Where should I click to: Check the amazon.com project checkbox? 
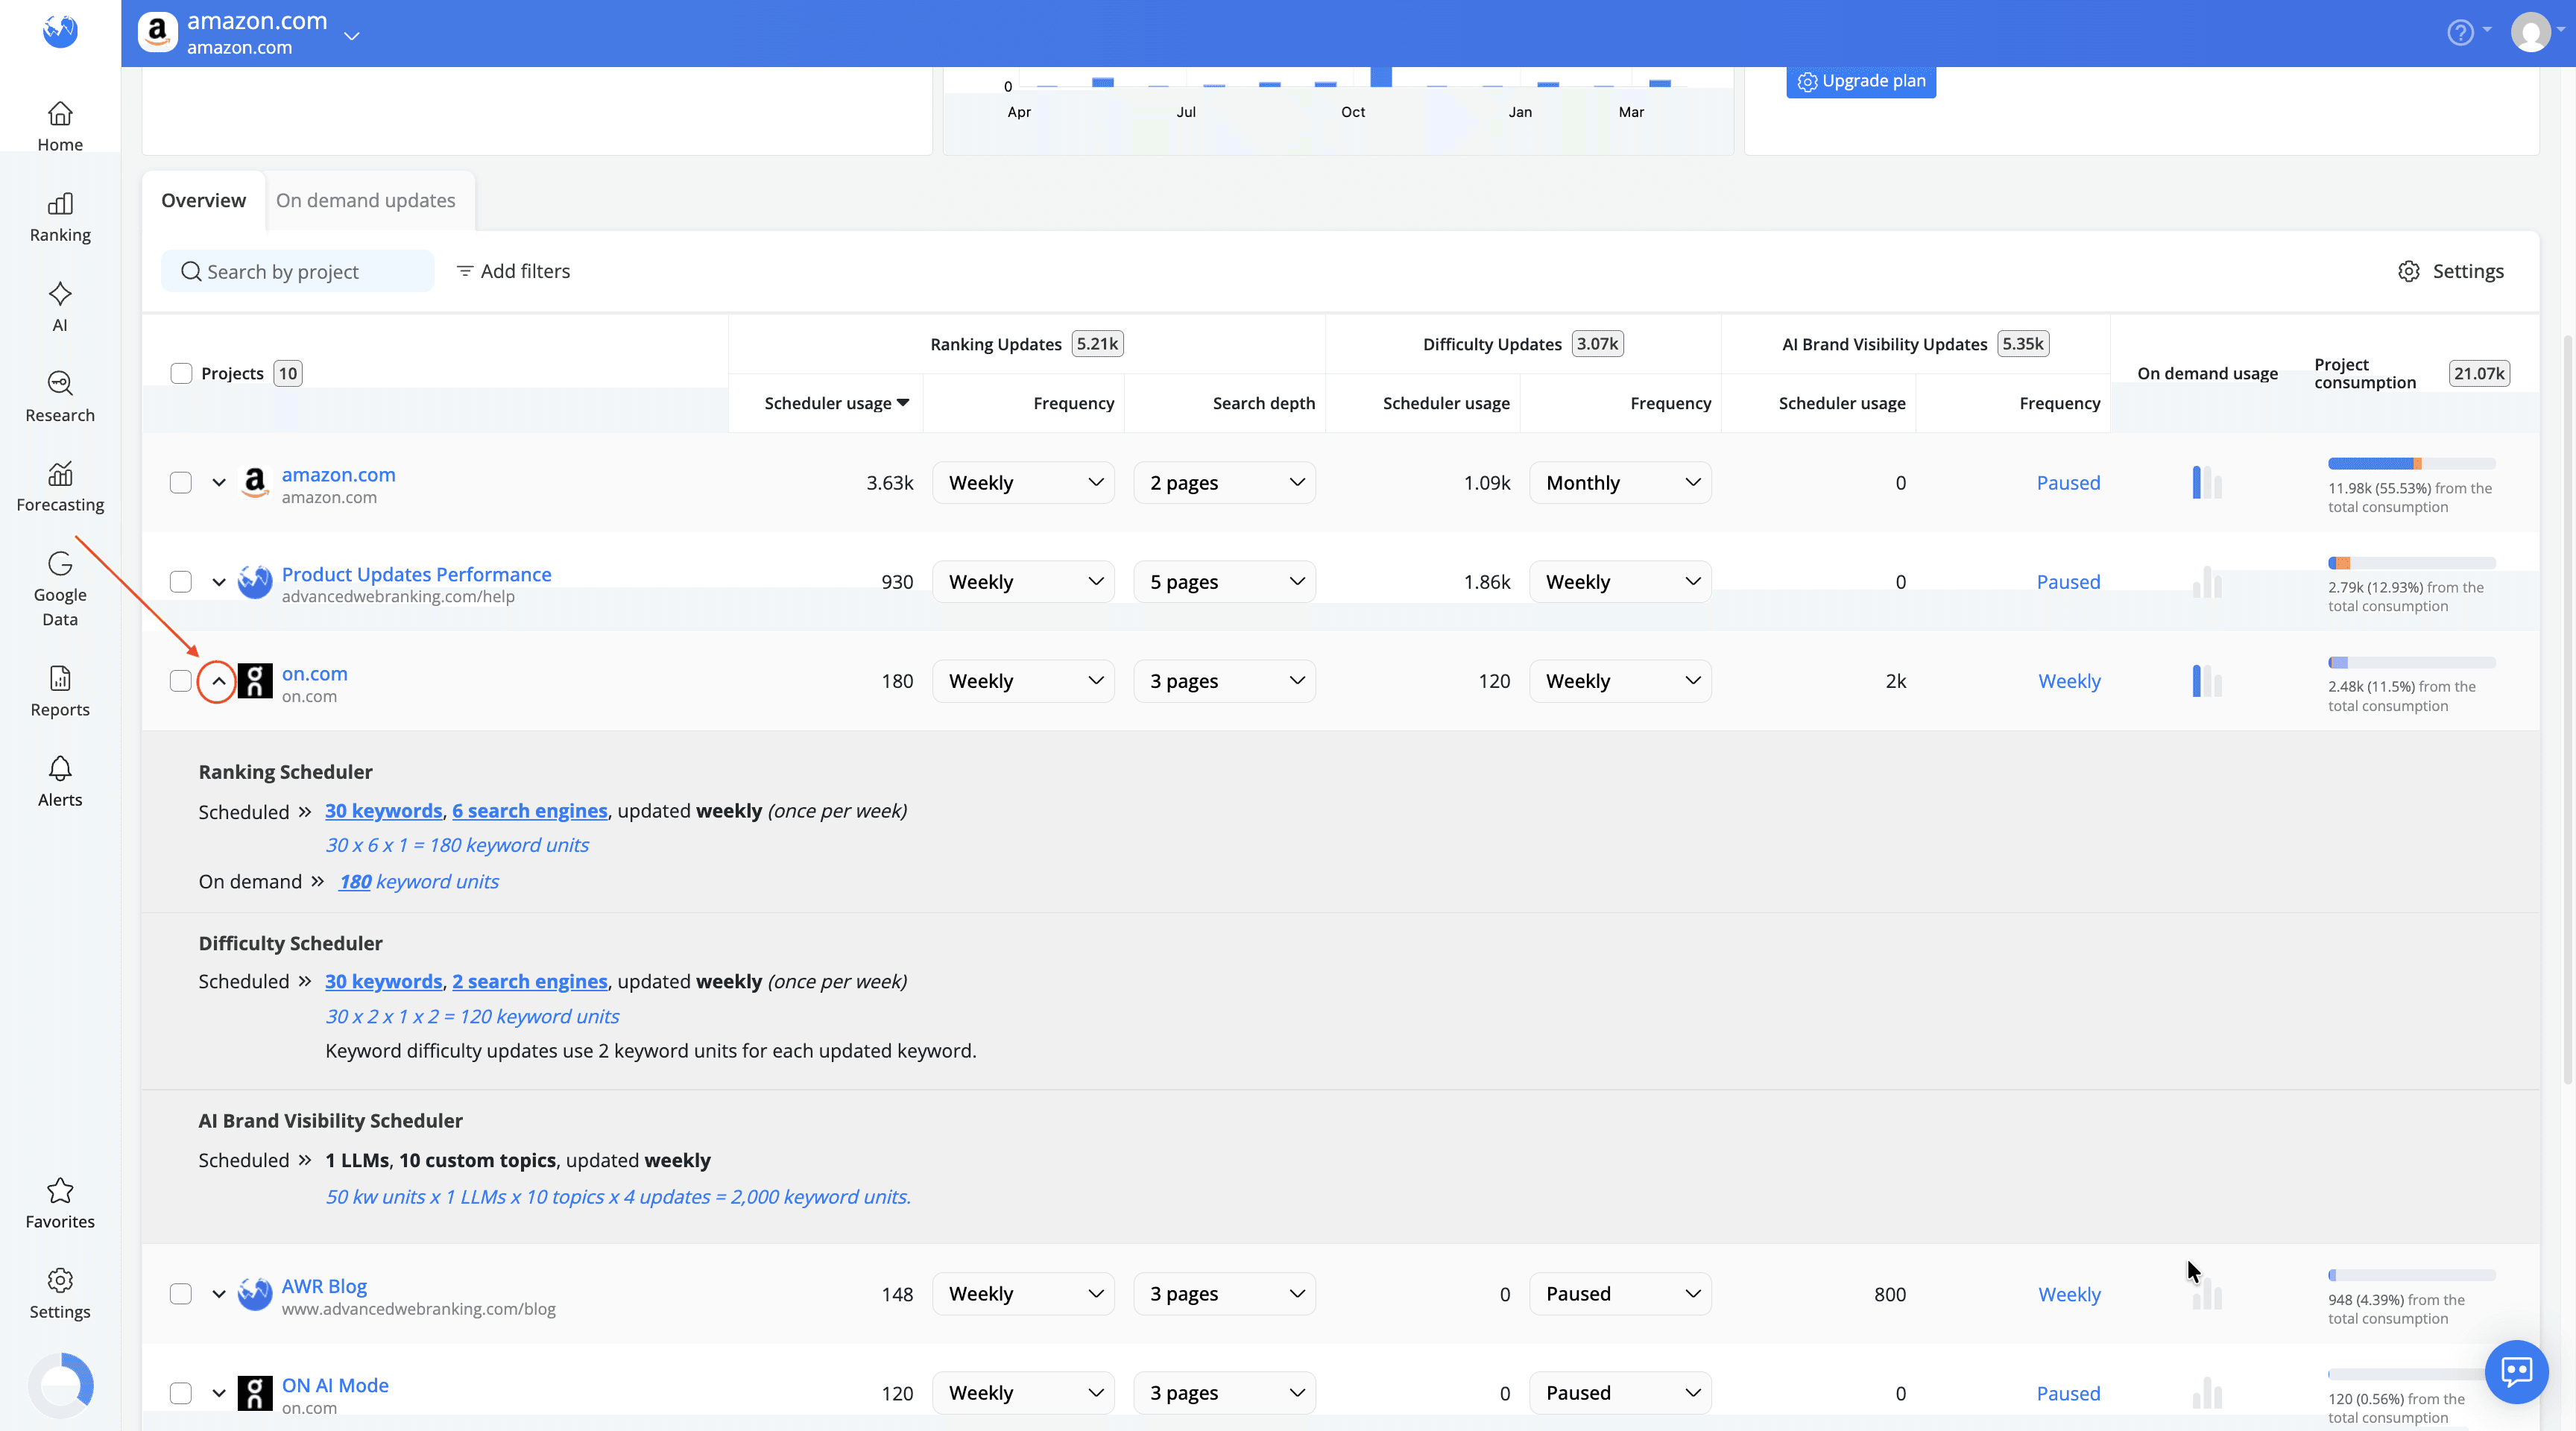click(181, 482)
